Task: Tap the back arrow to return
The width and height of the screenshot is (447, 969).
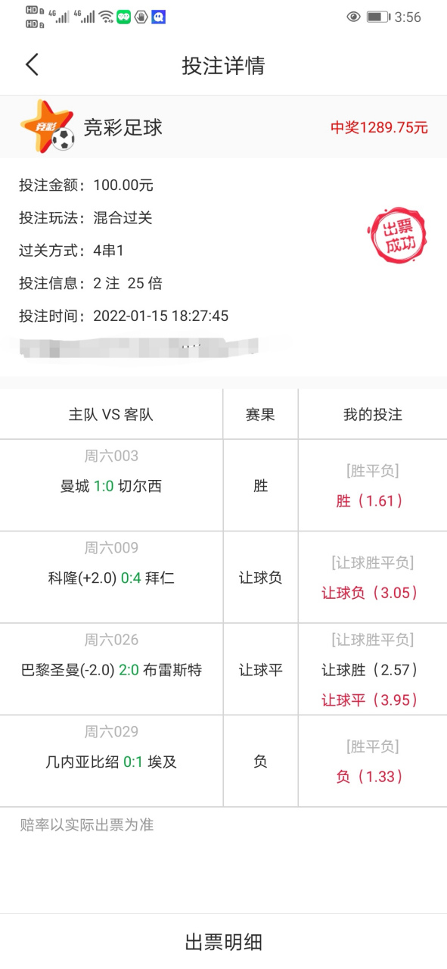Action: point(32,64)
